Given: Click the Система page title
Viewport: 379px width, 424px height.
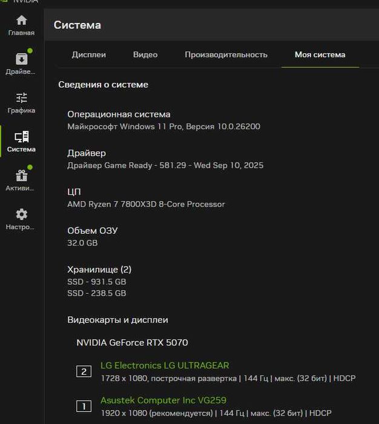Looking at the screenshot, I should (77, 25).
